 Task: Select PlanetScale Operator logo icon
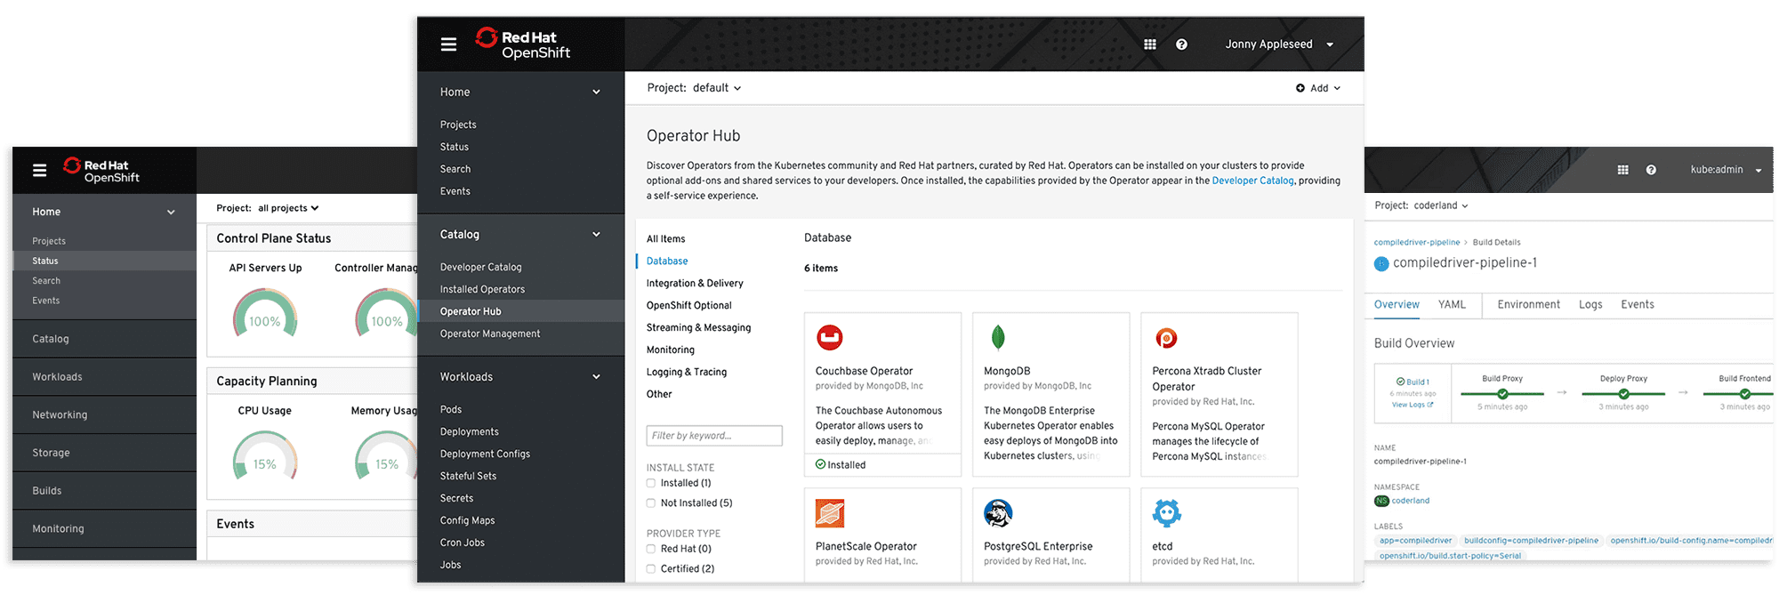tap(829, 513)
